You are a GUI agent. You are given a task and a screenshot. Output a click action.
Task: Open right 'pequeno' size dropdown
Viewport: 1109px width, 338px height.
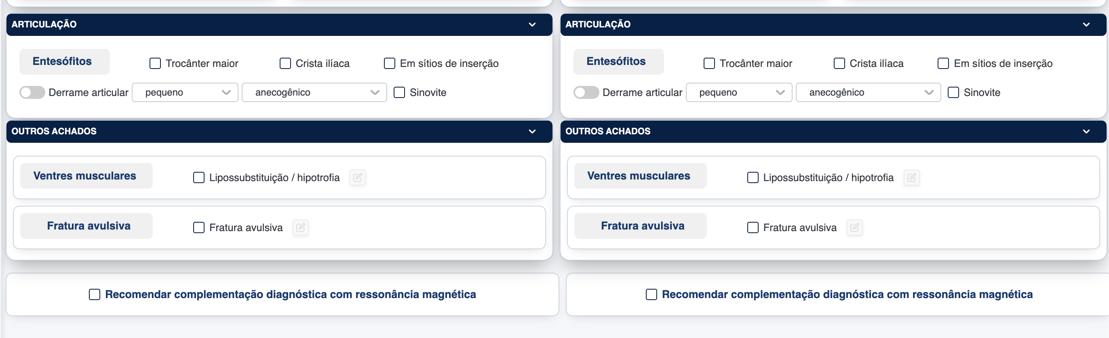point(739,92)
